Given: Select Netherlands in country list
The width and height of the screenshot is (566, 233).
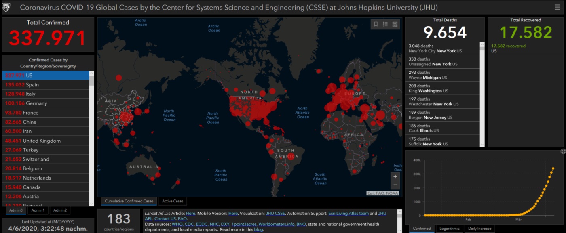Looking at the screenshot, I should (x=45, y=178).
